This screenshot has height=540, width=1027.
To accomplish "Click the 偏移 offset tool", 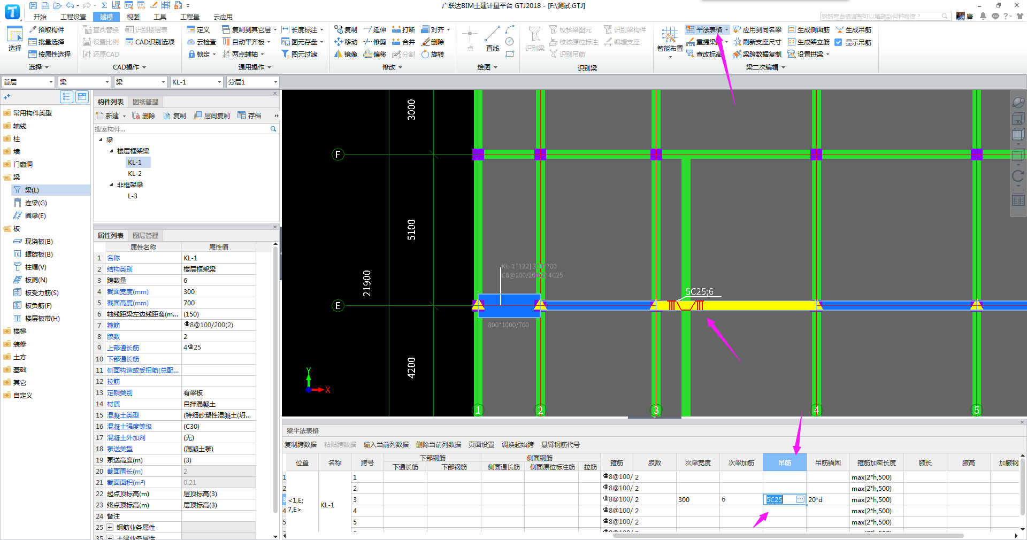I will 374,54.
